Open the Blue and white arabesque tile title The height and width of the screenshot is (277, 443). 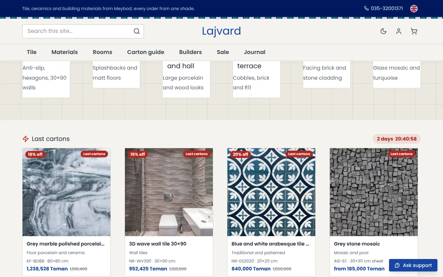(x=271, y=244)
